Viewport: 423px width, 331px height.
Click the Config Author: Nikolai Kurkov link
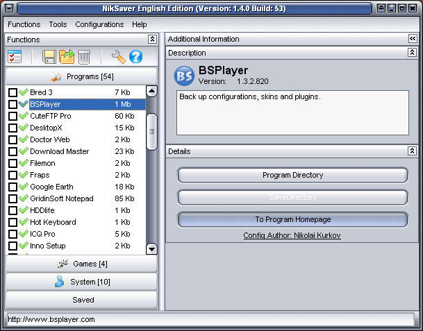292,235
